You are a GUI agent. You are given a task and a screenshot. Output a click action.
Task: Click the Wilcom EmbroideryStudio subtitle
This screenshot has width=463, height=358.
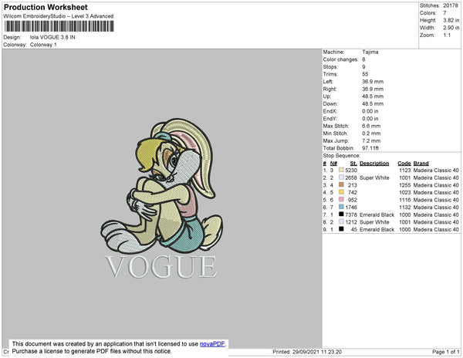(59, 16)
